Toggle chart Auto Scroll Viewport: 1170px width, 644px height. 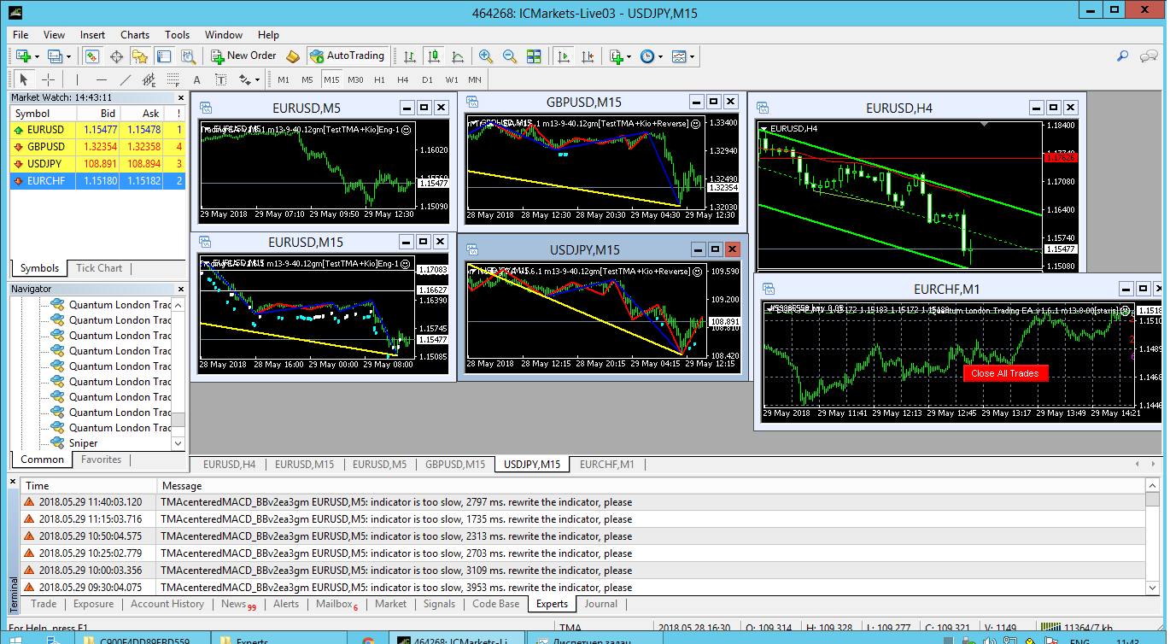point(564,56)
